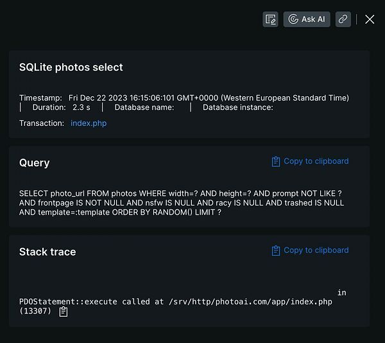This screenshot has height=343, width=385.
Task: Click the small clipboard icon after (13307)
Action: pyautogui.click(x=64, y=312)
